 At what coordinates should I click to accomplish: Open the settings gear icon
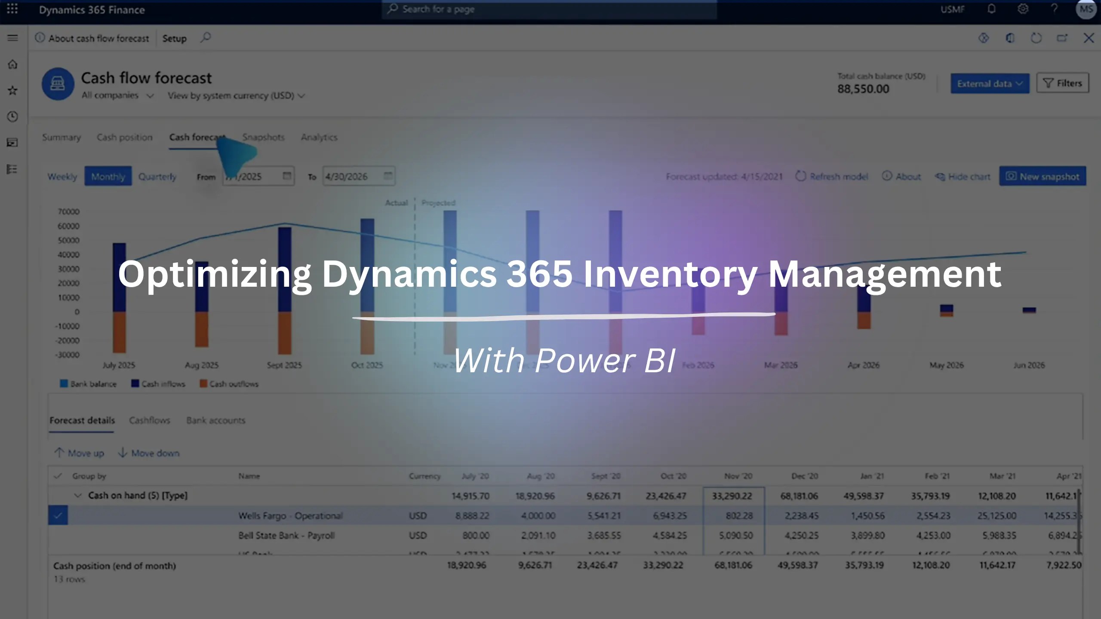click(x=1023, y=9)
